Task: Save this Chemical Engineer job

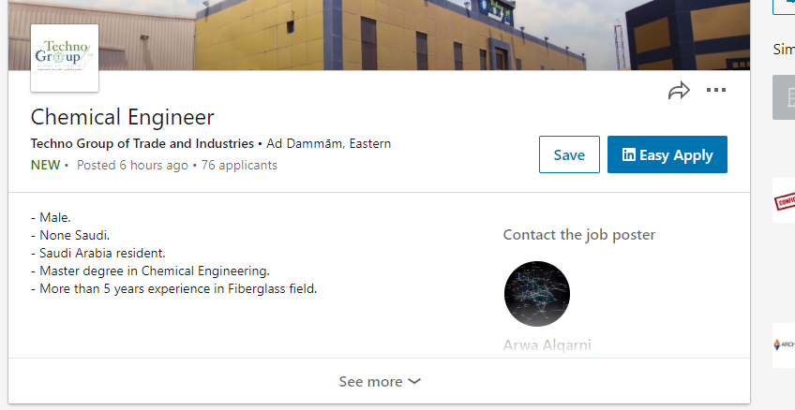Action: [x=569, y=154]
